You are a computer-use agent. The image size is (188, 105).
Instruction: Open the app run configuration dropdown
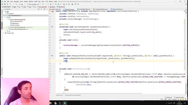[x=22, y=4]
